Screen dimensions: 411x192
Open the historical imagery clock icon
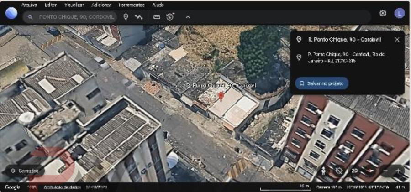coord(170,17)
